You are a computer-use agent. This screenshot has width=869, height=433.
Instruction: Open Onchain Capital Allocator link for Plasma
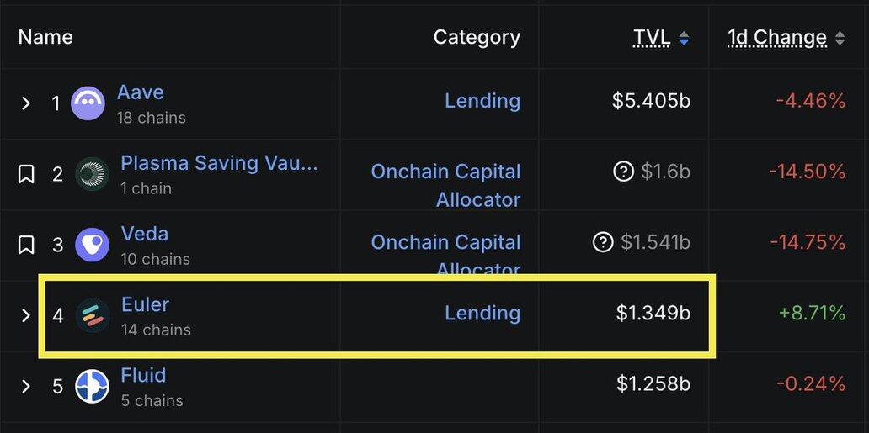[x=445, y=185]
